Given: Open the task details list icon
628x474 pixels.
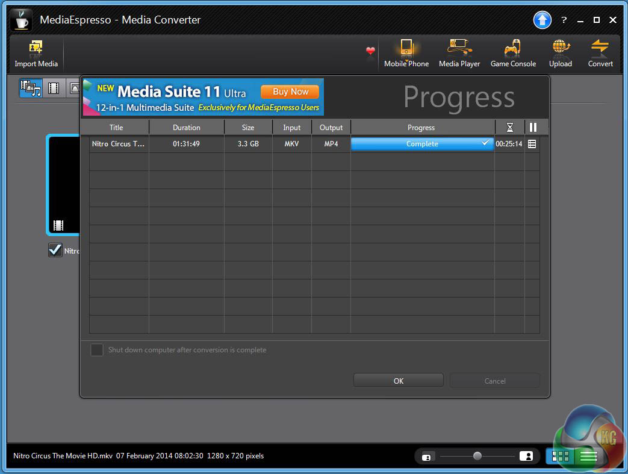Looking at the screenshot, I should click(532, 144).
